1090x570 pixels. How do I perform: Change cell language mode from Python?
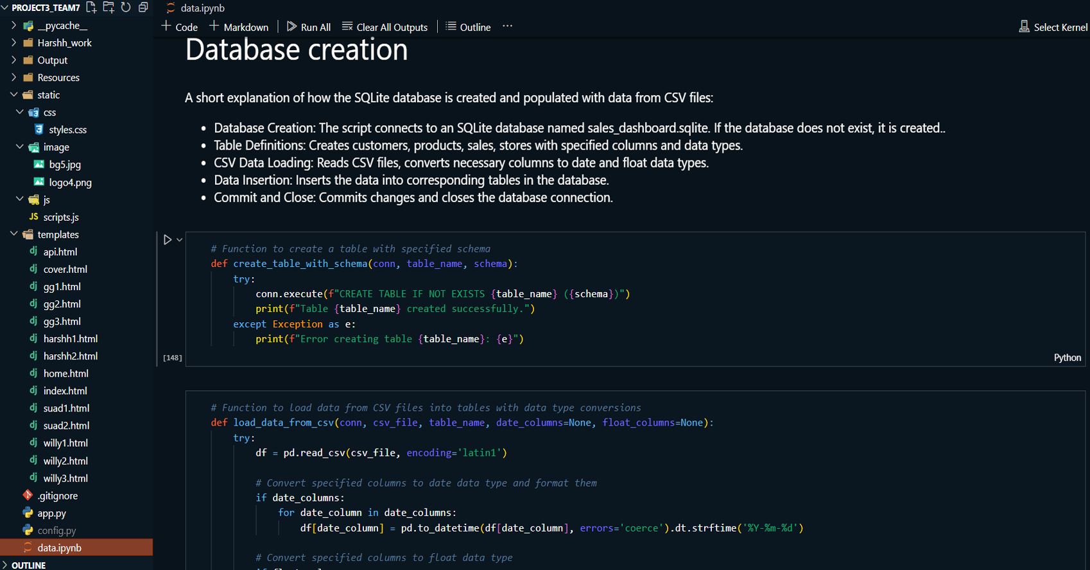(x=1067, y=358)
